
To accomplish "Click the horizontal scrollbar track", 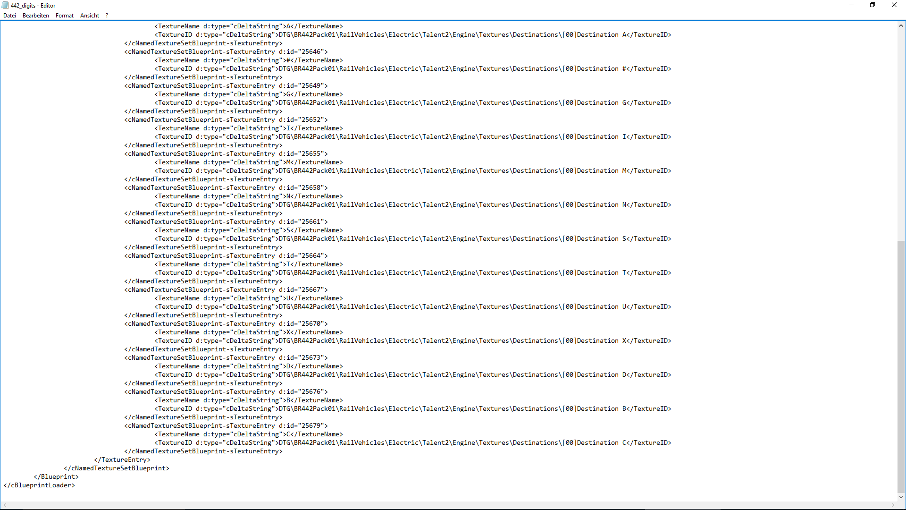I will click(x=448, y=505).
